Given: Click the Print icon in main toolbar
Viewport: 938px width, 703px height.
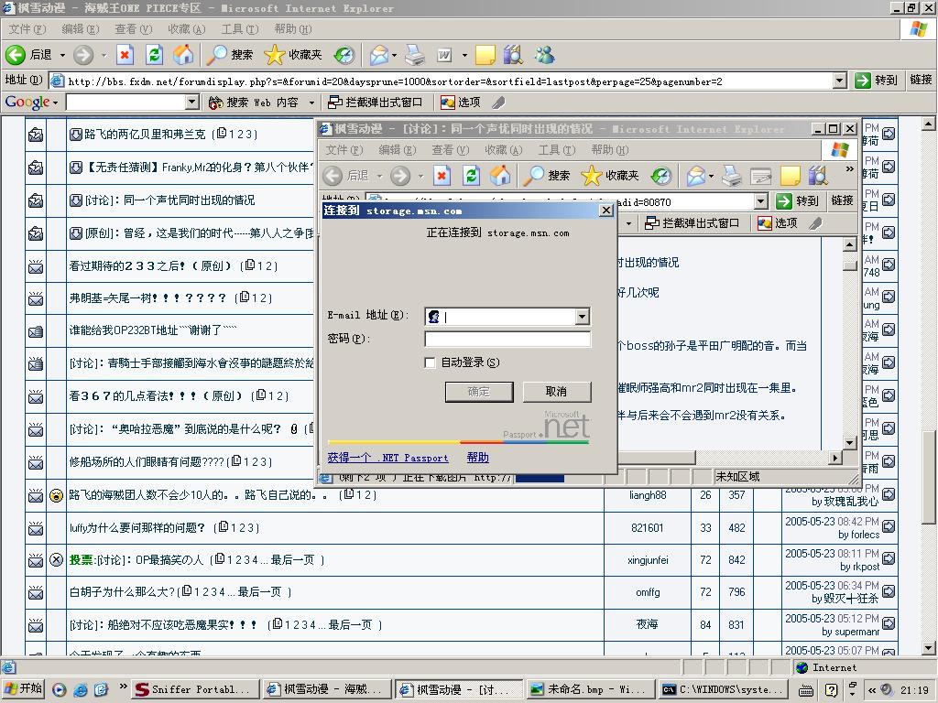Looking at the screenshot, I should pos(415,55).
